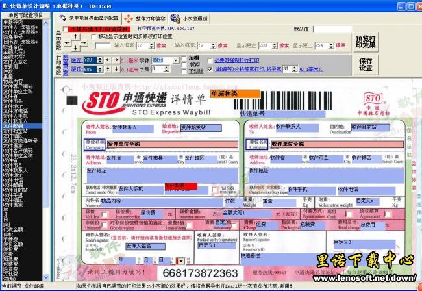Toggle 加粗 bold checkbox
Viewport: 422px width, 291px height.
coord(184,58)
